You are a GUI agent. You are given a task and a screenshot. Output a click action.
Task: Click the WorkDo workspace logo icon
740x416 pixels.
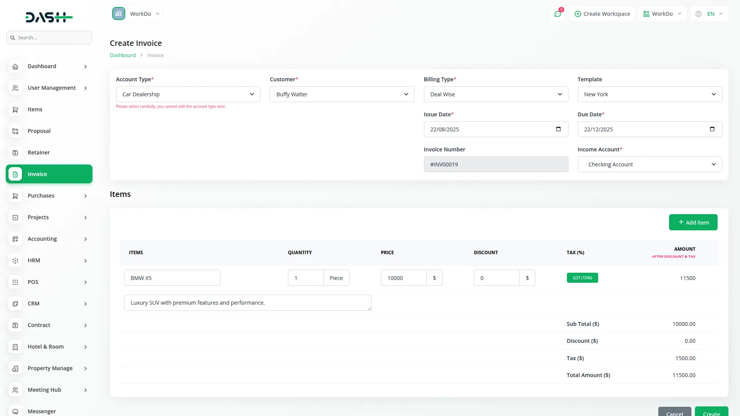[x=119, y=14]
